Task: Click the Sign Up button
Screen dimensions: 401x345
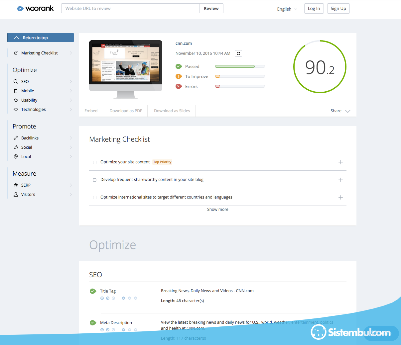Action: [338, 9]
